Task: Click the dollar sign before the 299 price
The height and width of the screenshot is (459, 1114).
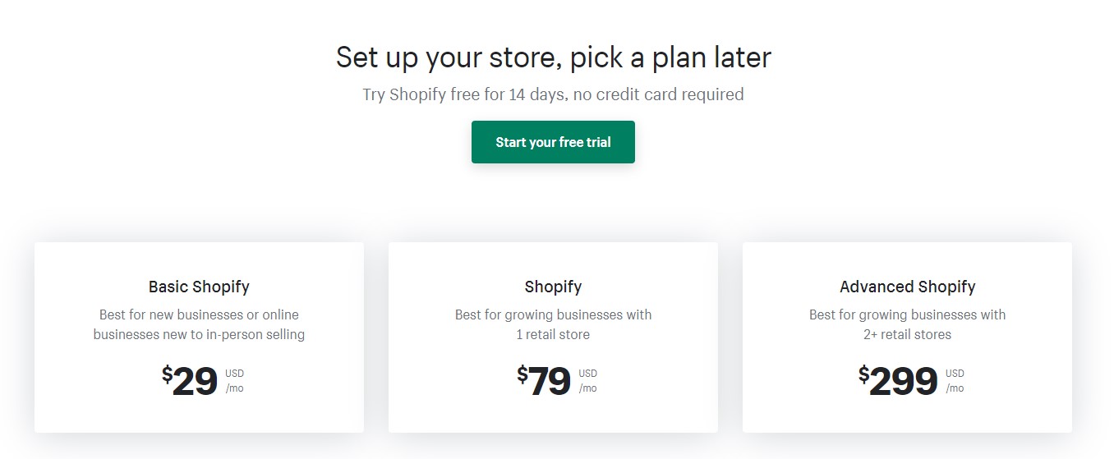Action: click(x=863, y=374)
